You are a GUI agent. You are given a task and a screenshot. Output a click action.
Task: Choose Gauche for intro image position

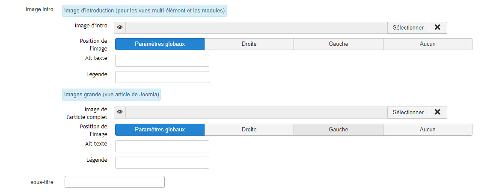339,44
